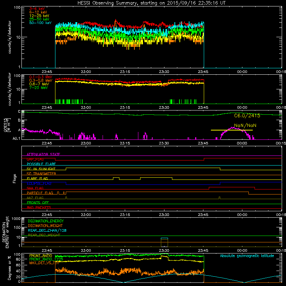Select the SAA_FLAG label

[35, 188]
